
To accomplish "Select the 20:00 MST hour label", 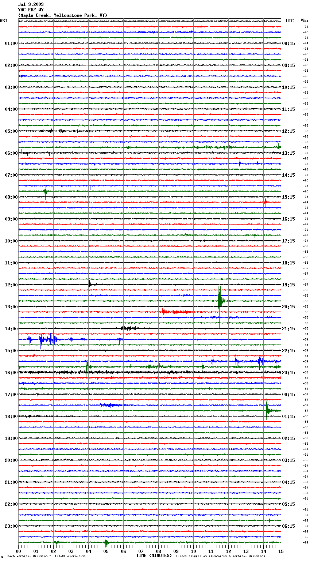I will (11, 460).
